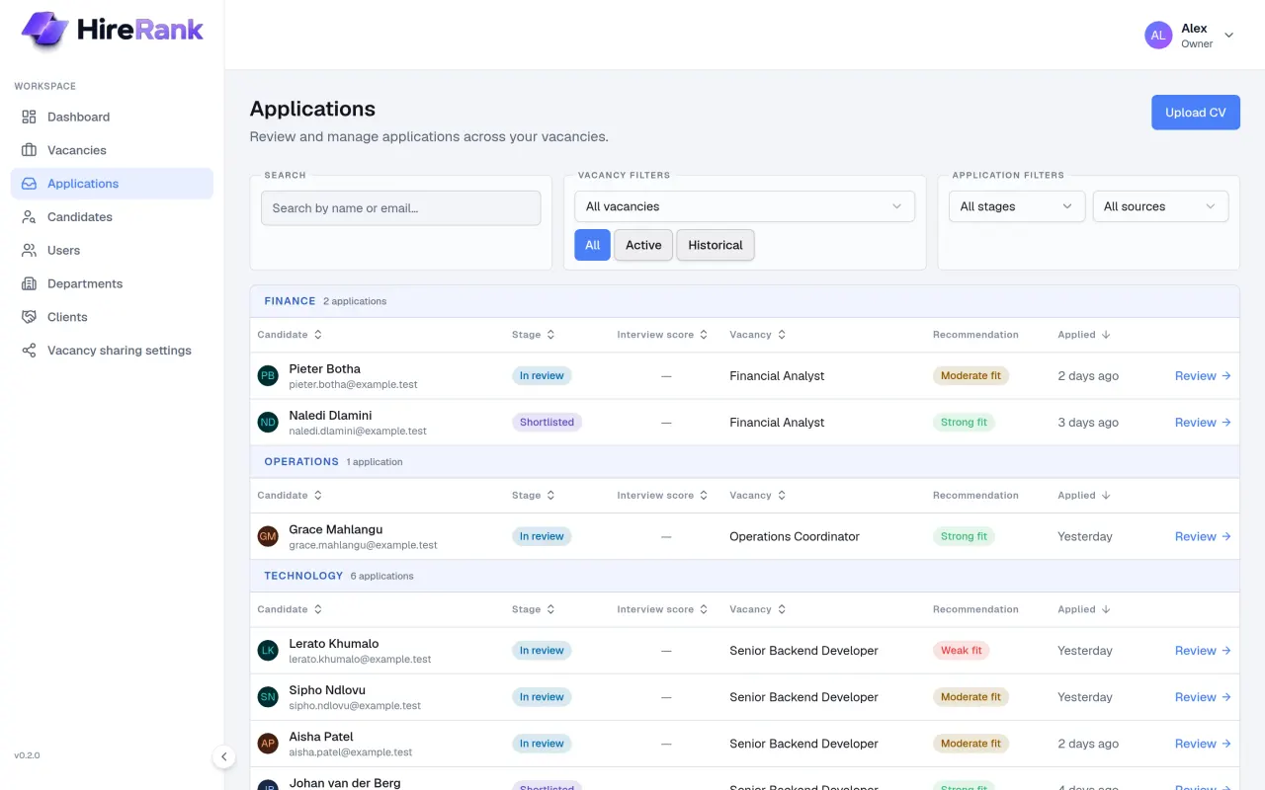
Task: Sort Operations table by Candidate
Action: (x=290, y=496)
